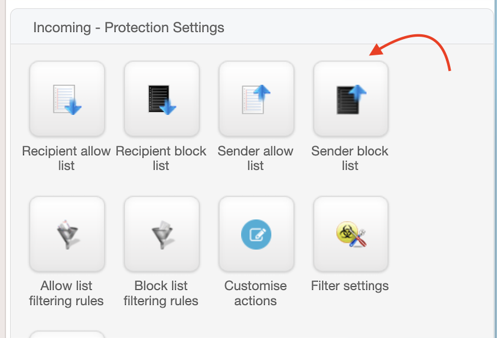Click the red curved arrow annotation
This screenshot has width=497, height=338.
tap(410, 51)
